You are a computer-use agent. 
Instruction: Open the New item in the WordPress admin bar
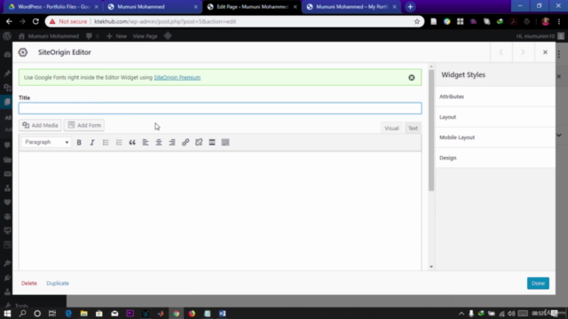pos(116,36)
